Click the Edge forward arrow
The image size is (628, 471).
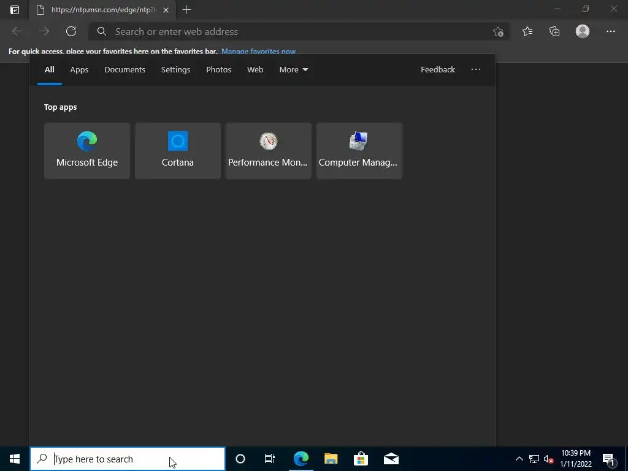(x=44, y=31)
